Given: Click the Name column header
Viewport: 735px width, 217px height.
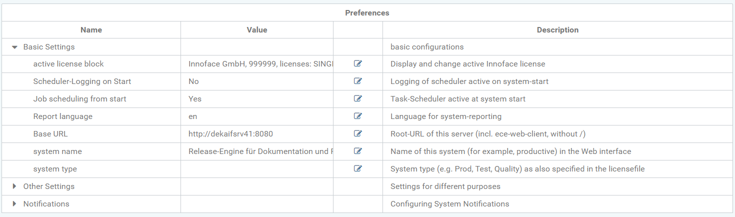Looking at the screenshot, I should 91,30.
